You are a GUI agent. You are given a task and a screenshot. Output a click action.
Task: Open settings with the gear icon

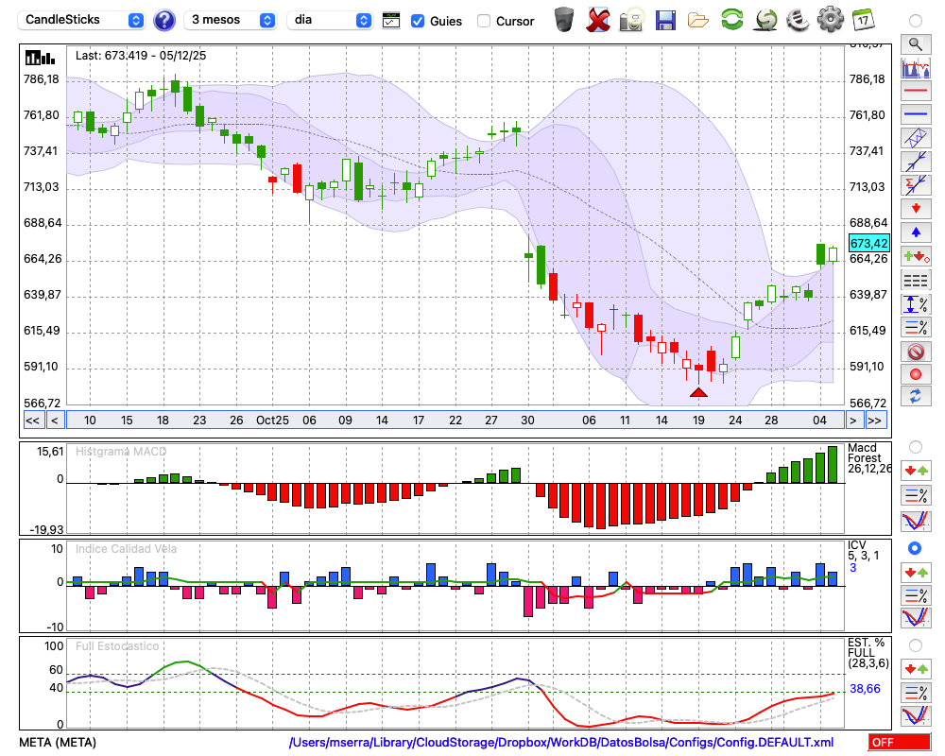pyautogui.click(x=830, y=19)
